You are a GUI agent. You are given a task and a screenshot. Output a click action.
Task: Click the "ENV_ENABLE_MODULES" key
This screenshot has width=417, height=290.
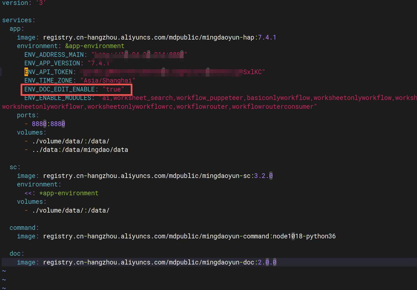58,98
